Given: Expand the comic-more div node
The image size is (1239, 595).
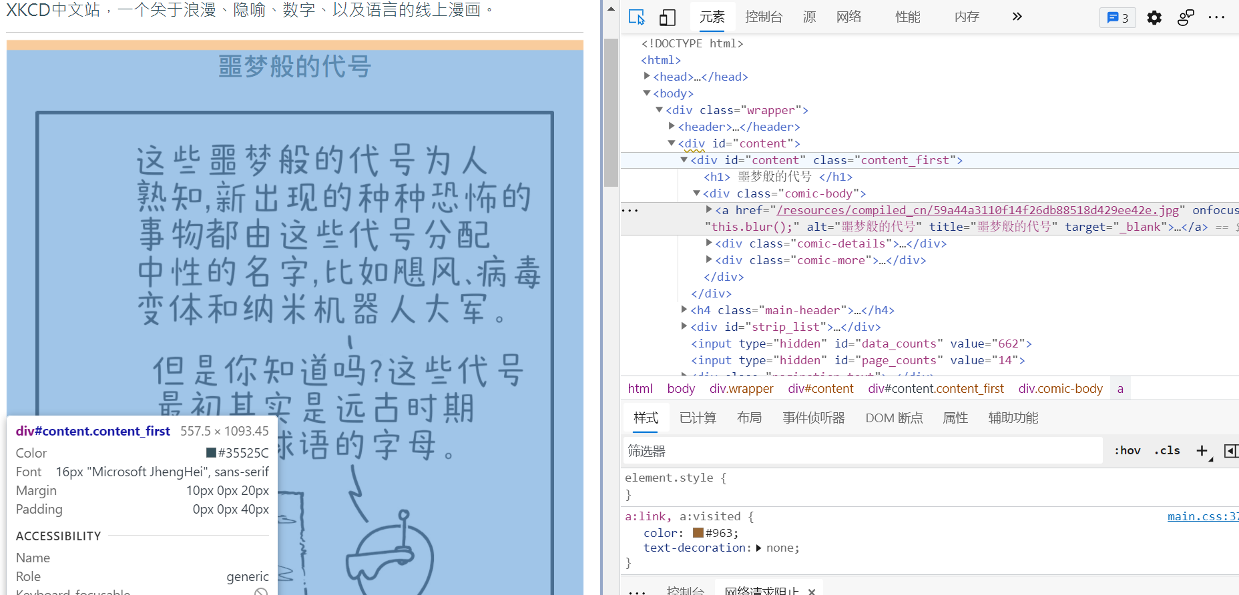Looking at the screenshot, I should pos(709,259).
